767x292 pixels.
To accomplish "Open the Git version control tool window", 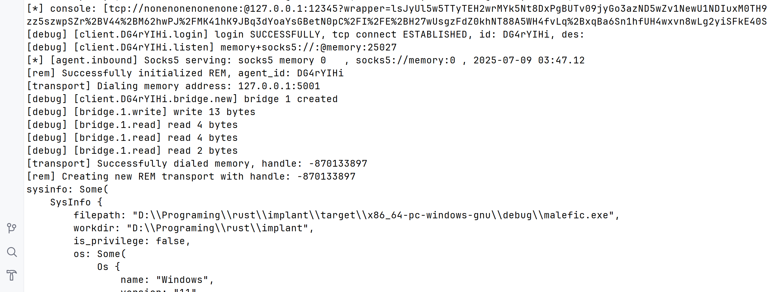I will pyautogui.click(x=11, y=228).
